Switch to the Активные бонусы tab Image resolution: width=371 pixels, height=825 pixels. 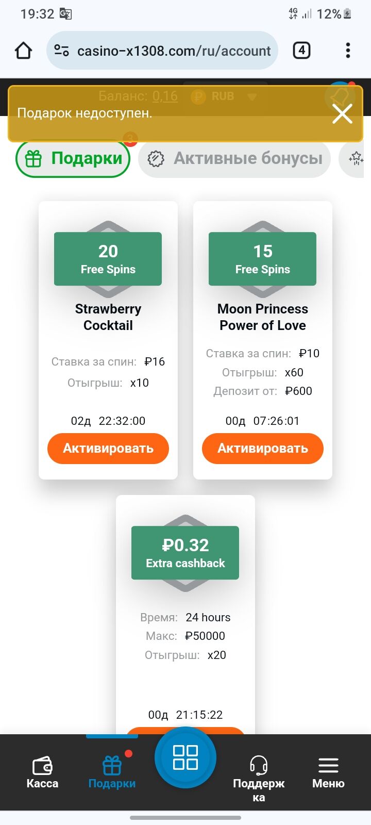coord(234,159)
